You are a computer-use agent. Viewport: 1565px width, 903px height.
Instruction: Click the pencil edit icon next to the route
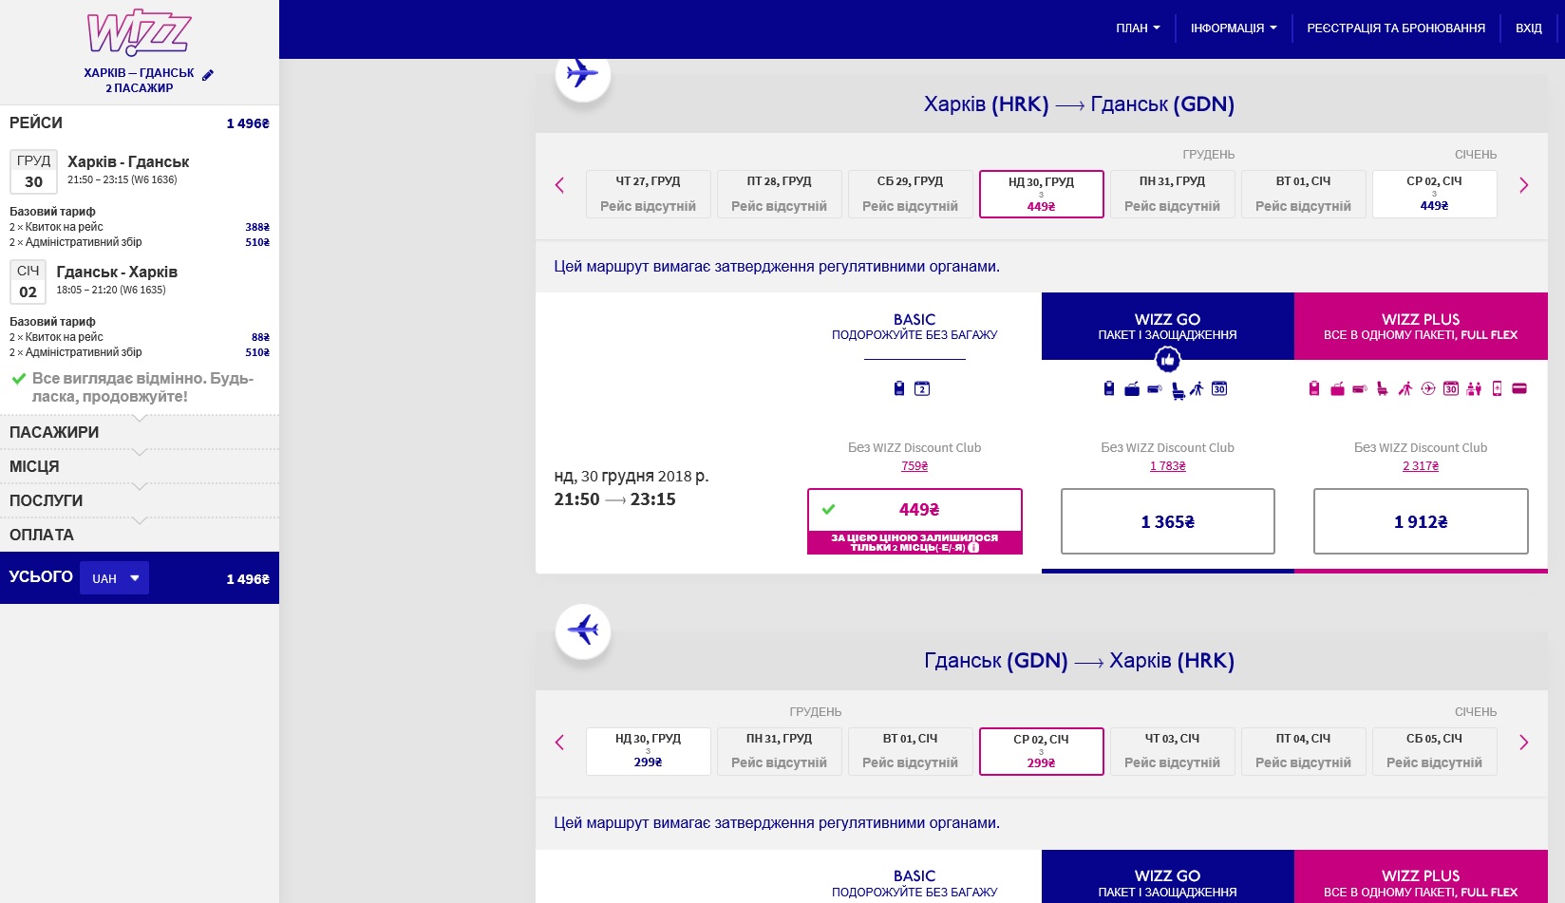click(x=208, y=74)
